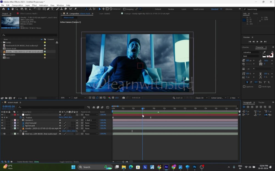Open the Active Camera view dropdown

219,98
